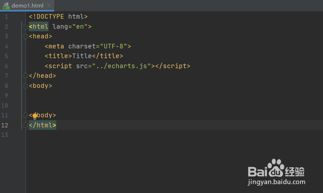The image size is (323, 193).
Task: Place cursor on empty line 9
Action: point(174,95)
